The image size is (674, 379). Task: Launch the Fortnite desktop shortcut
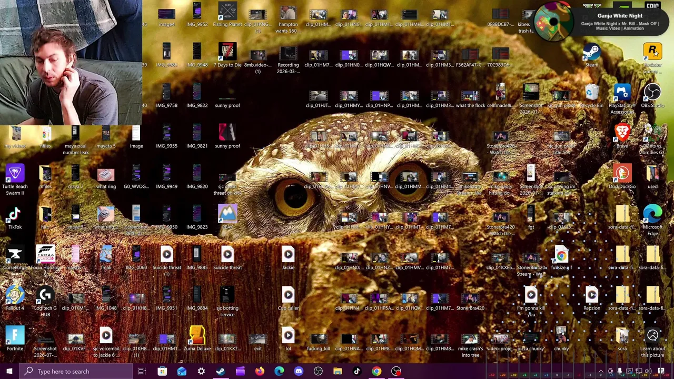(x=15, y=339)
